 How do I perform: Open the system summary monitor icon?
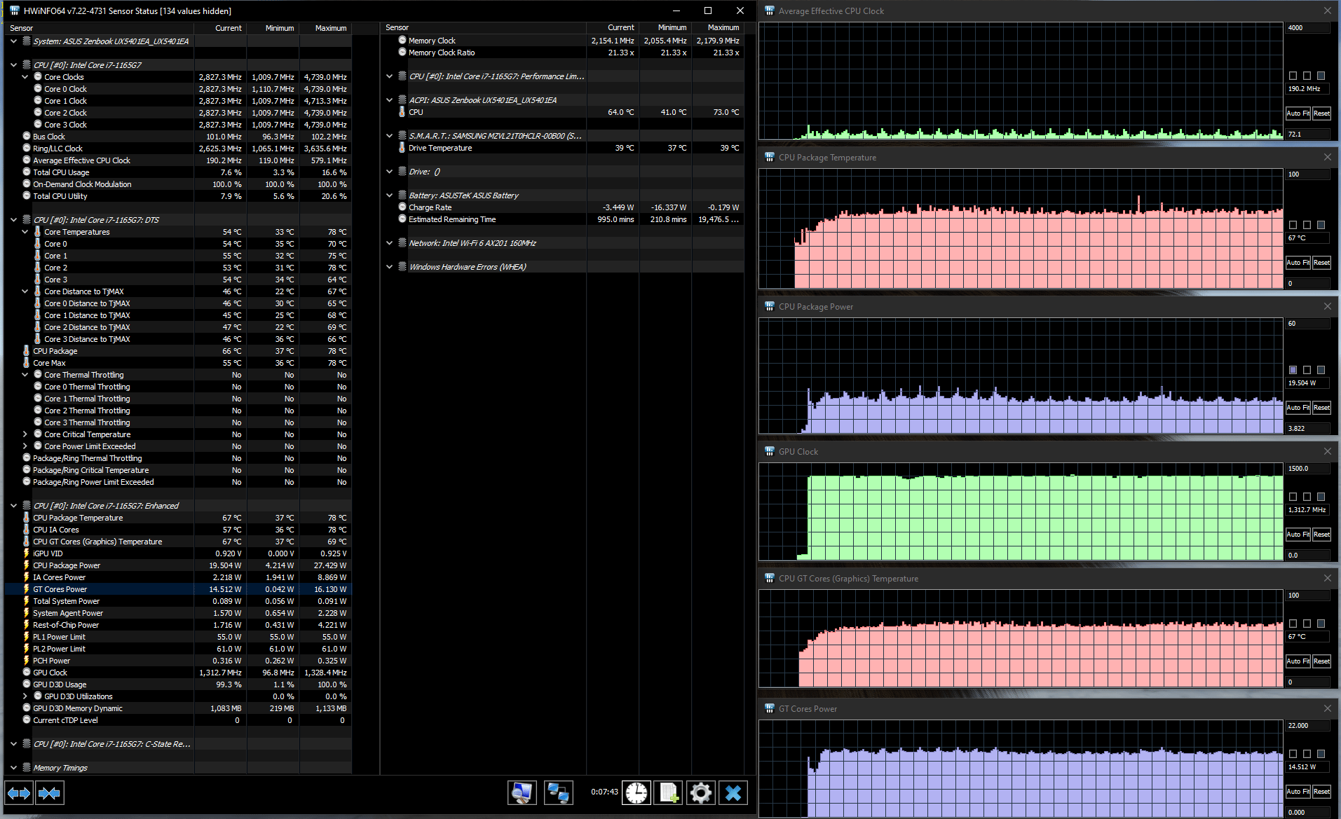click(522, 793)
